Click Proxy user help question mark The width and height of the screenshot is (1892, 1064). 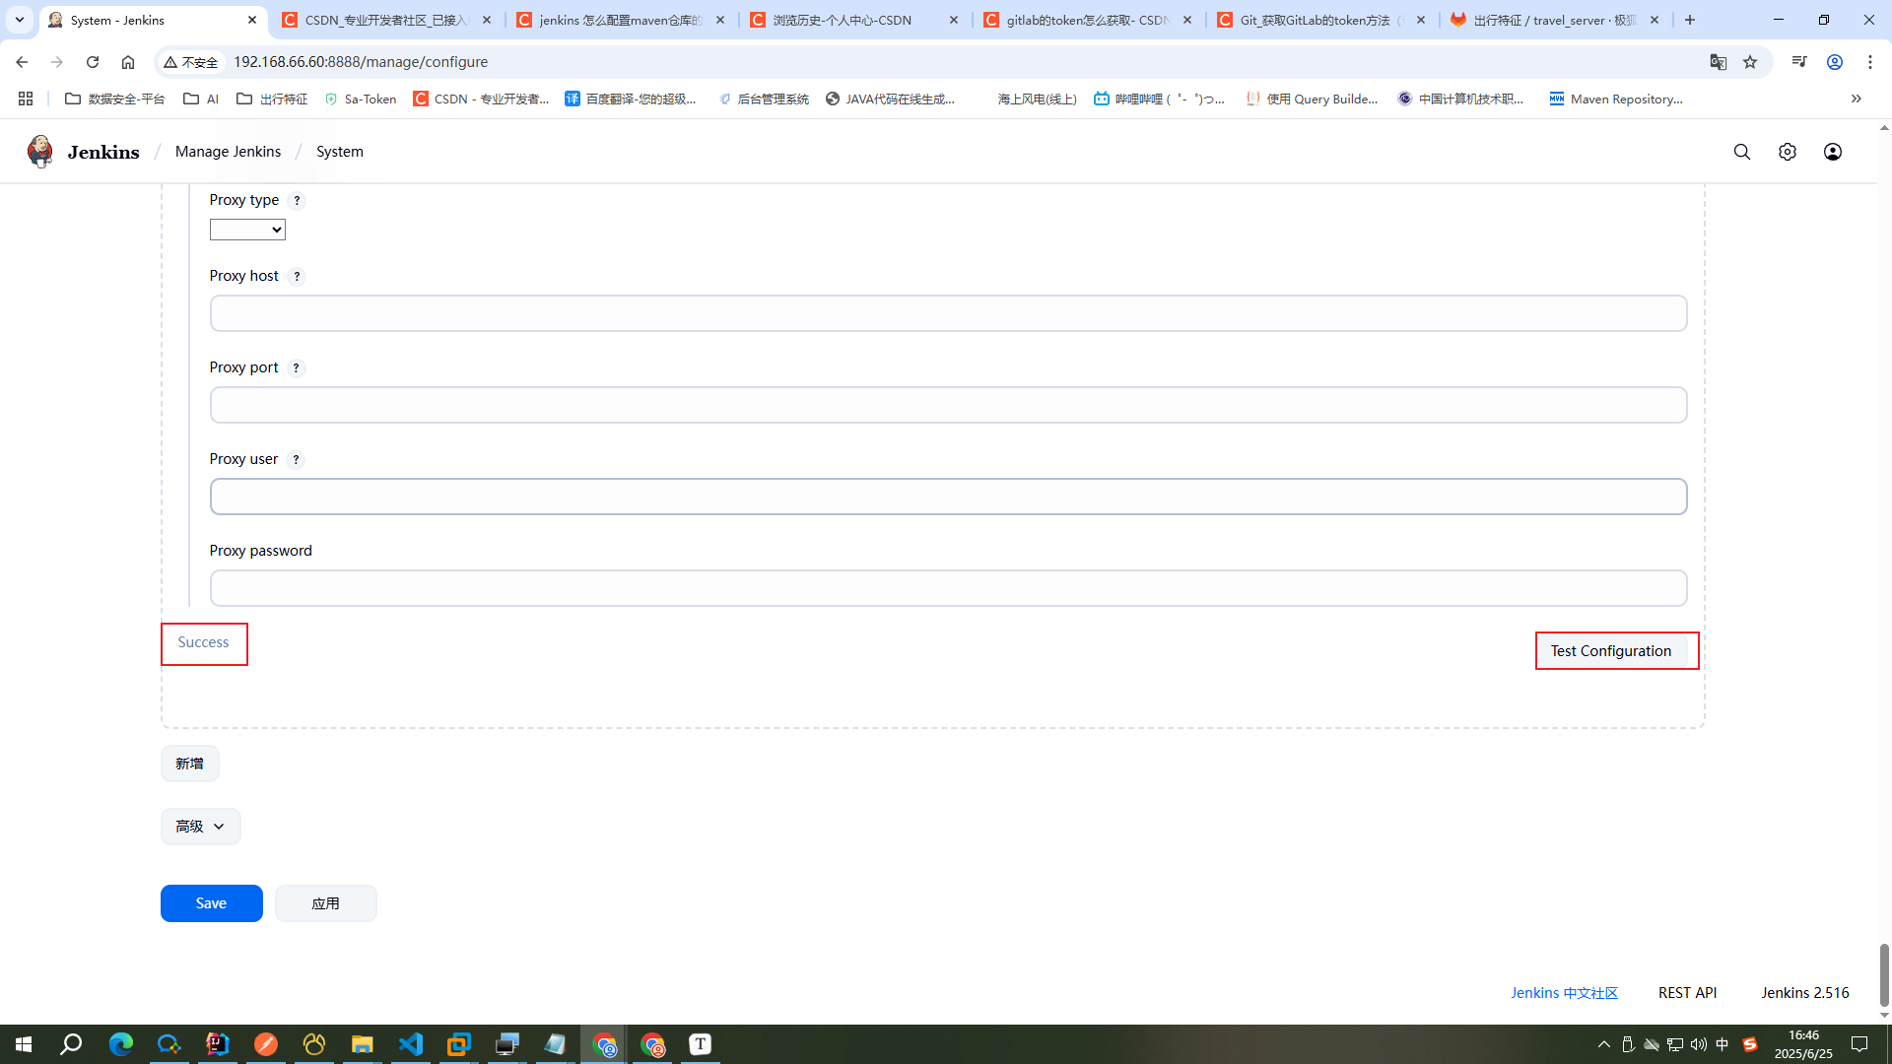click(x=296, y=460)
